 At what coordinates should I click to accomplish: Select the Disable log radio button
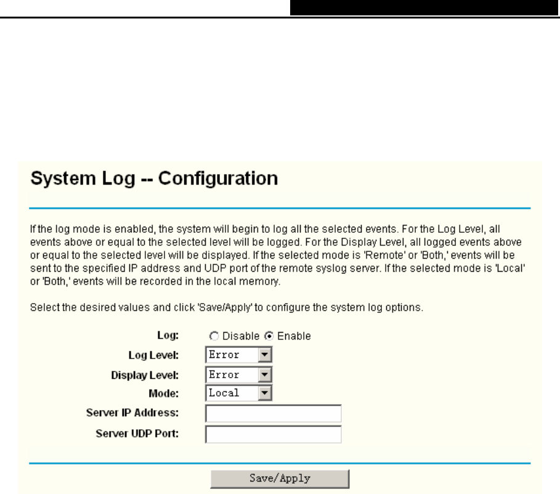point(214,336)
